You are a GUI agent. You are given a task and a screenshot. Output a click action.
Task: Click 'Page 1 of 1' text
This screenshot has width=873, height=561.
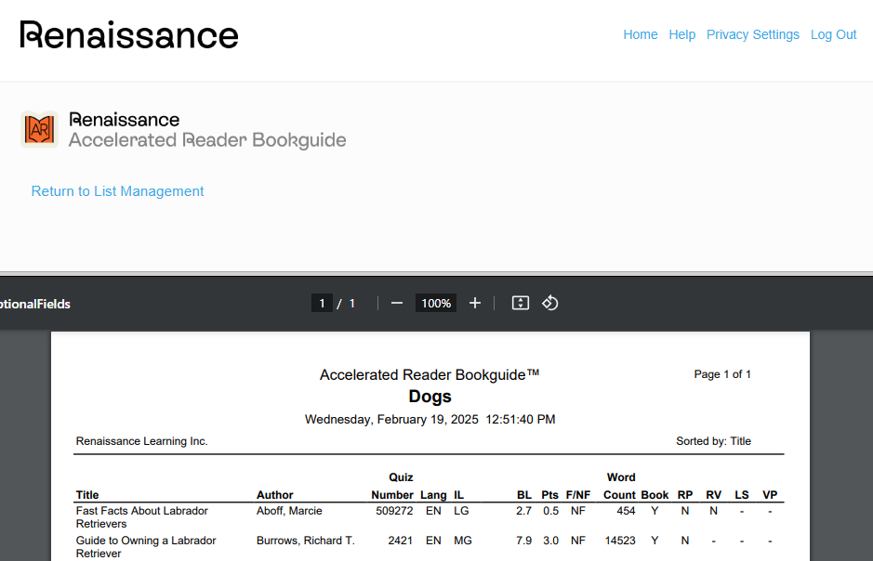point(722,374)
